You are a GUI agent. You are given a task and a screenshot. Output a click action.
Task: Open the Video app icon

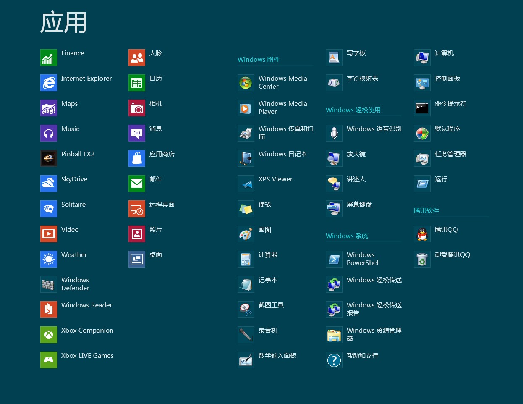[49, 234]
